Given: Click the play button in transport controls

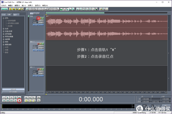Looking at the screenshot, I should 8,98.
